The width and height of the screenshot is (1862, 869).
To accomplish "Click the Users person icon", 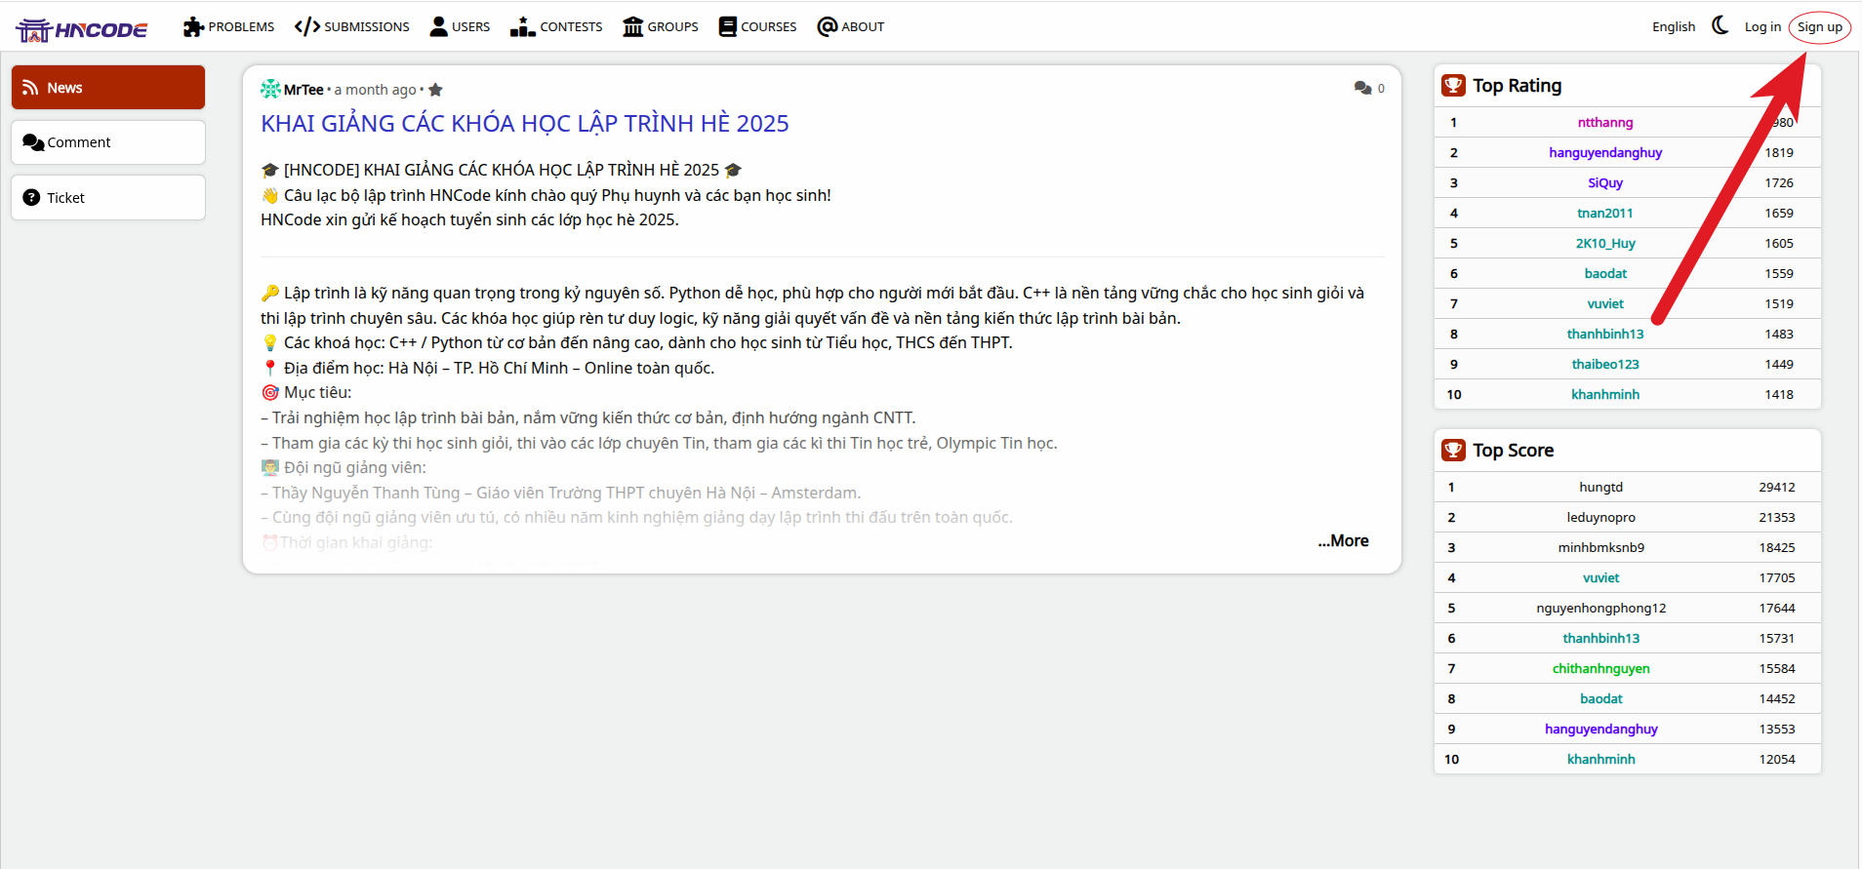I will [x=439, y=27].
